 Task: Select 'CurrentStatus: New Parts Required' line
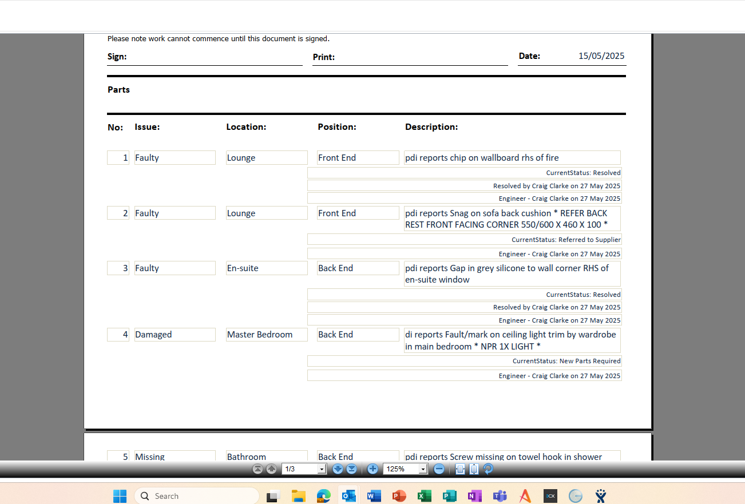point(464,361)
